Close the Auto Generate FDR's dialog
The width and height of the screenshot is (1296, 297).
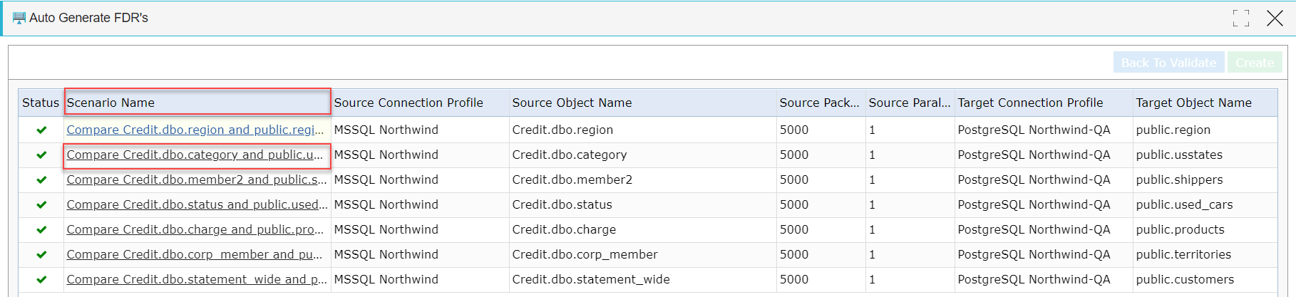[1275, 18]
